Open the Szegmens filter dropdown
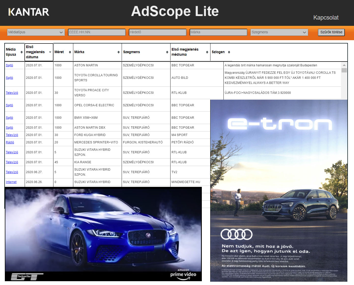Viewport: 354px width, 285px height. [279, 32]
